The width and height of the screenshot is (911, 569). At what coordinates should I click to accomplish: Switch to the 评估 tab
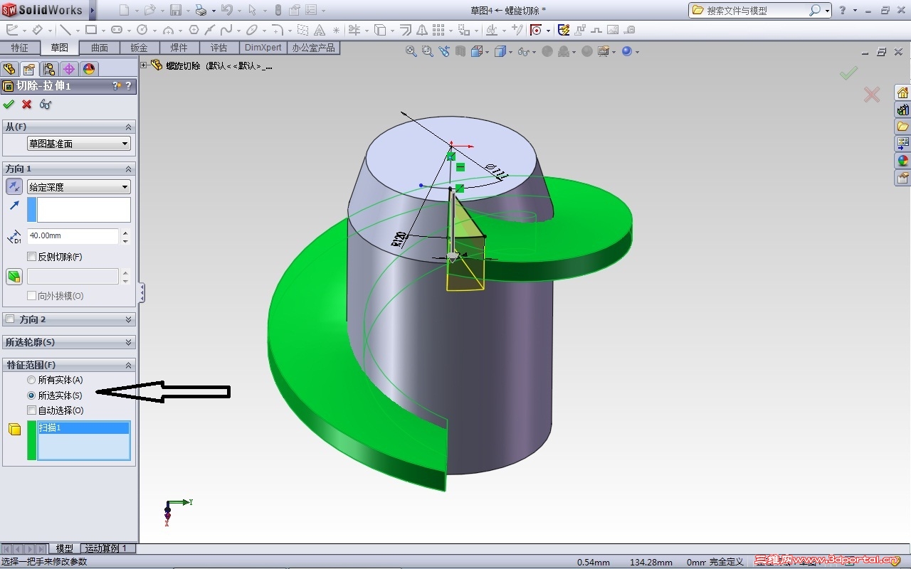pyautogui.click(x=219, y=48)
